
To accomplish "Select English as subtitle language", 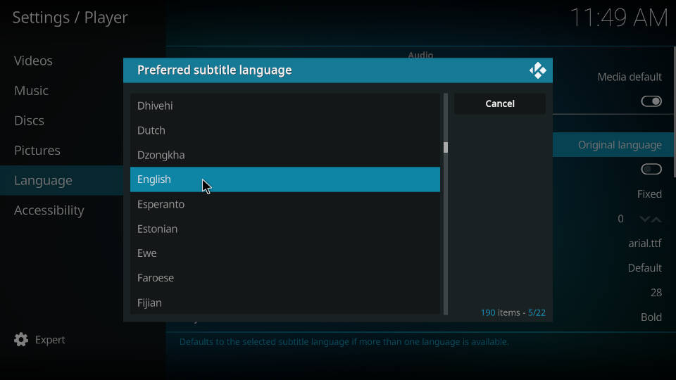I will (285, 179).
